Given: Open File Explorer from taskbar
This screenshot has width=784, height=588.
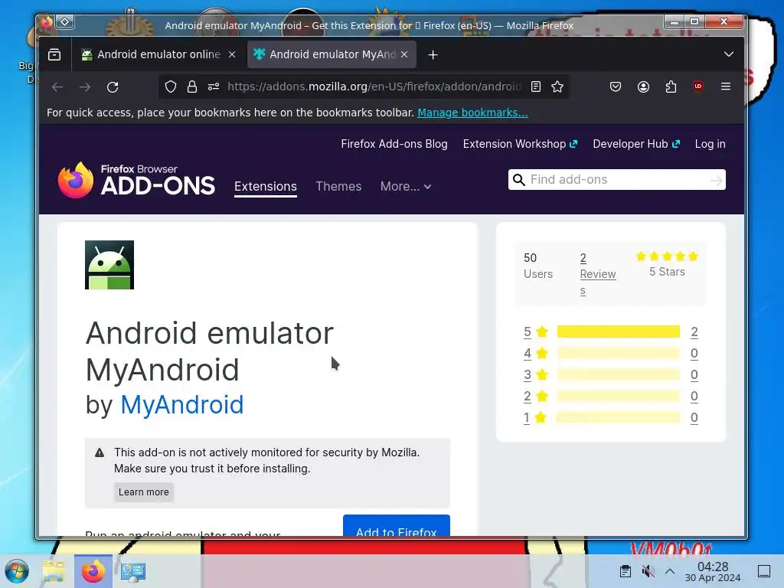Looking at the screenshot, I should (x=54, y=571).
